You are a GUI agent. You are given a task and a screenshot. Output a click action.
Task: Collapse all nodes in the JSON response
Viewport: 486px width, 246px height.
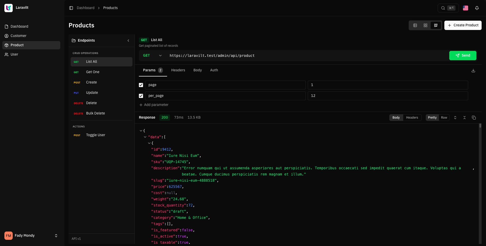[x=464, y=117]
